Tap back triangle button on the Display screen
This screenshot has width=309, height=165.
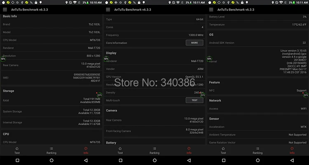click(189, 160)
